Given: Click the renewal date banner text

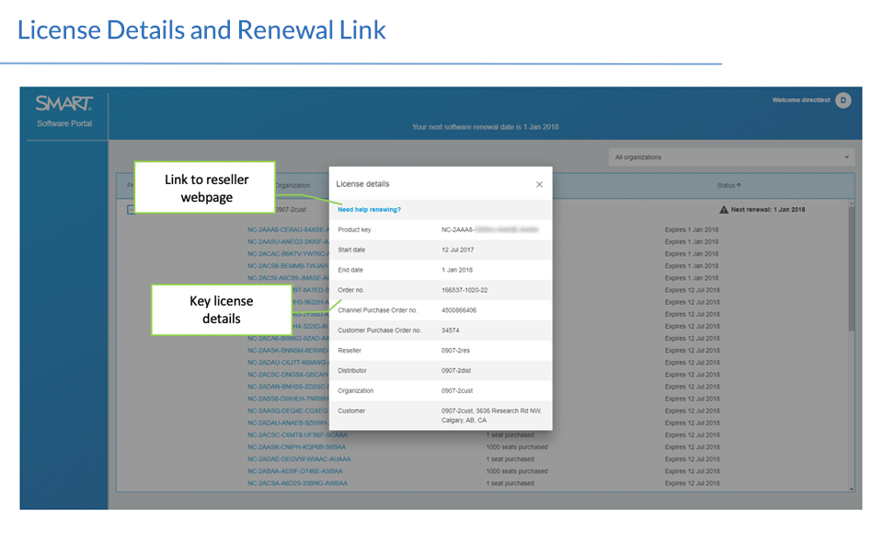Looking at the screenshot, I should pyautogui.click(x=485, y=127).
